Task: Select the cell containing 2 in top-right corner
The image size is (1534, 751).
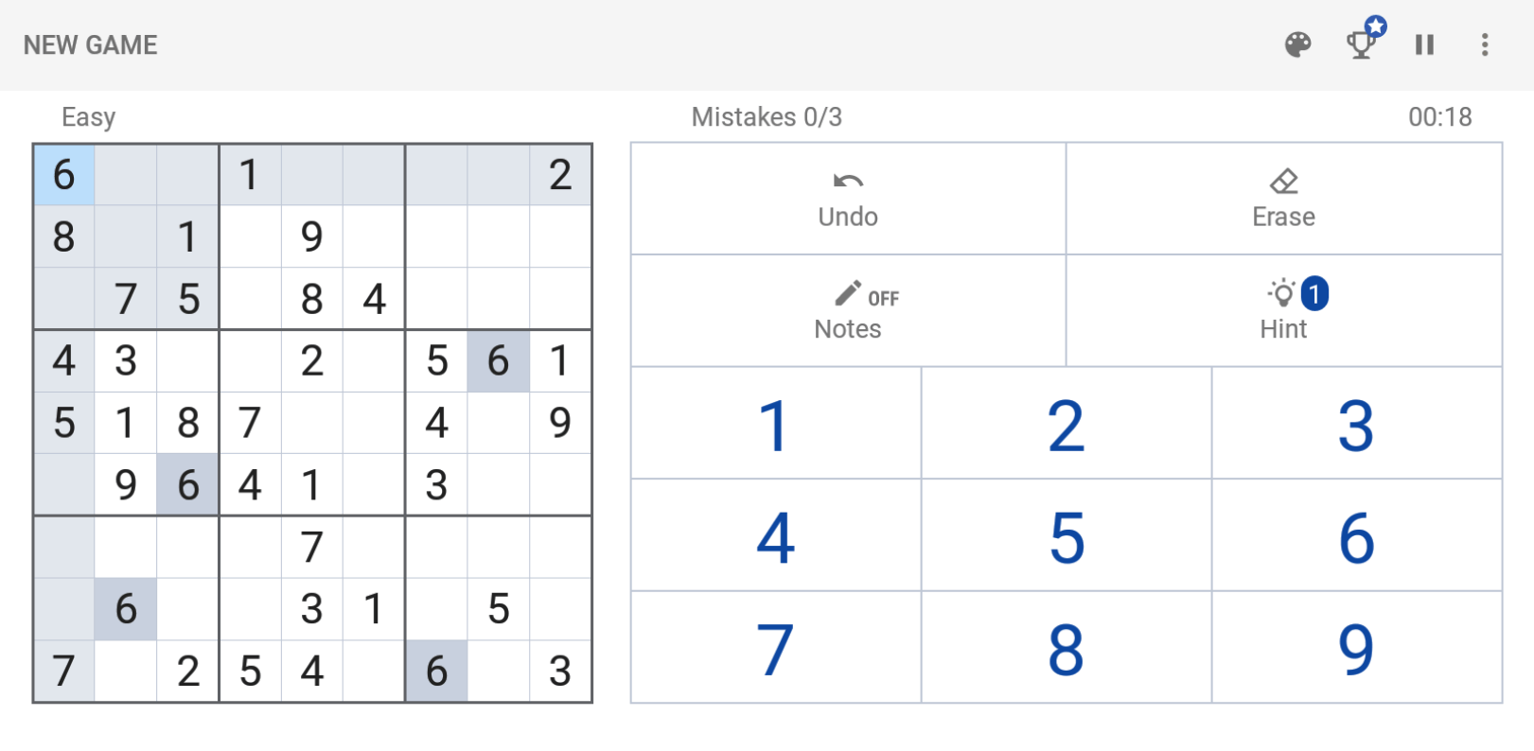Action: pos(560,175)
